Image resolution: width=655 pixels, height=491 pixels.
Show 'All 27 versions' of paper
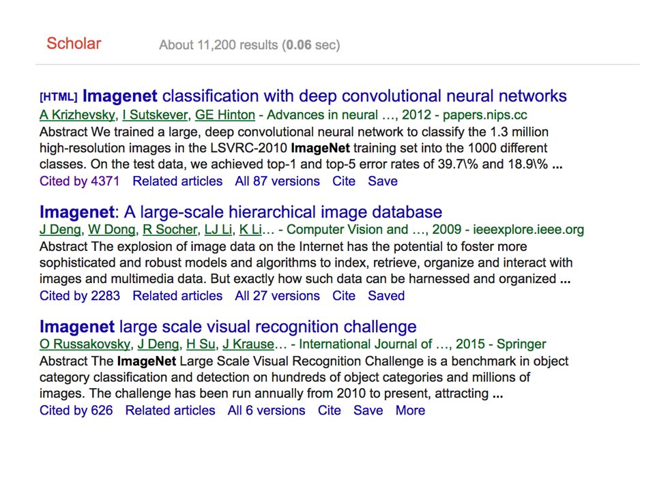pyautogui.click(x=278, y=295)
